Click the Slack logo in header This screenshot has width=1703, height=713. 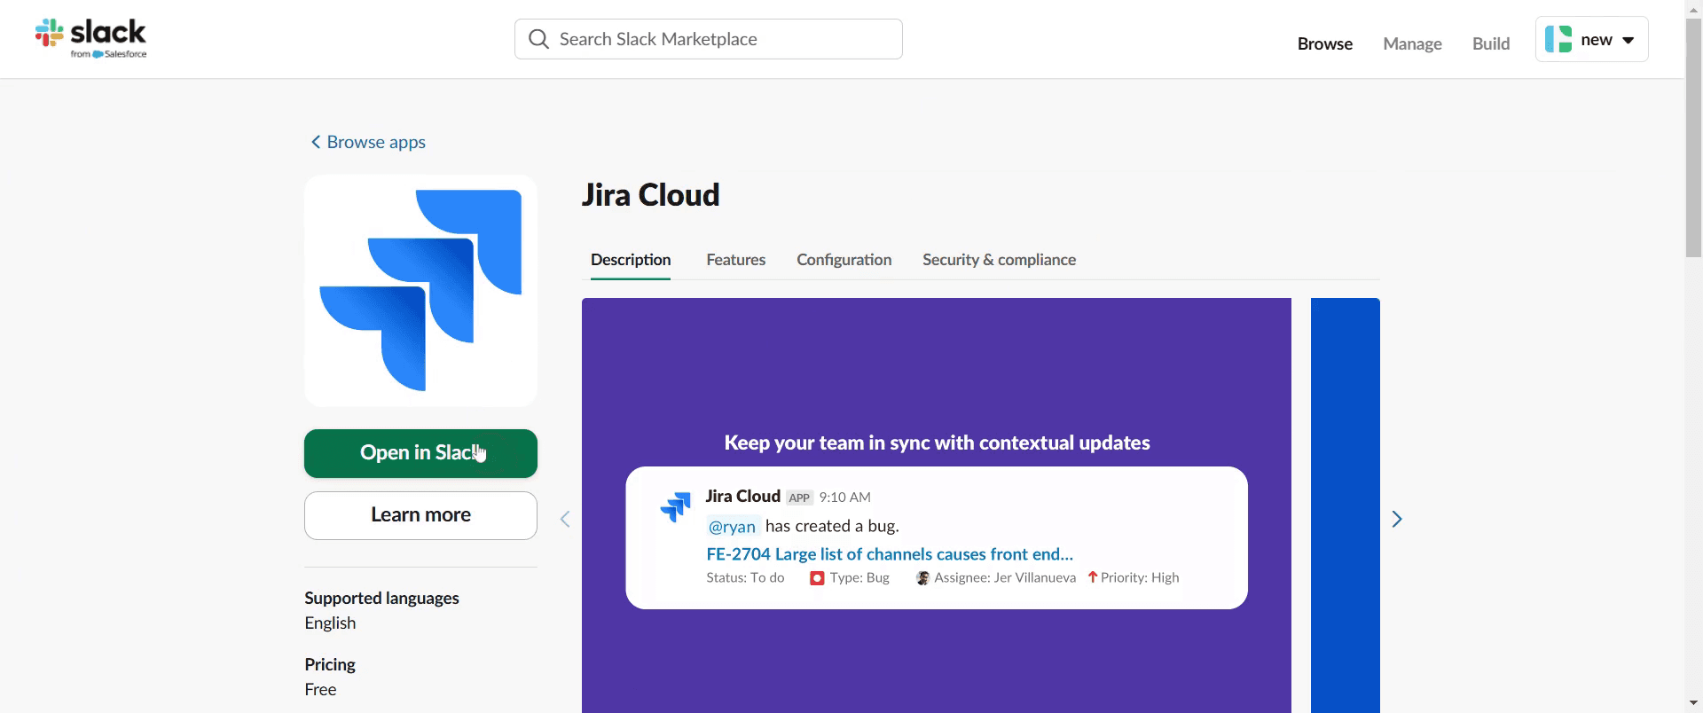[x=90, y=39]
